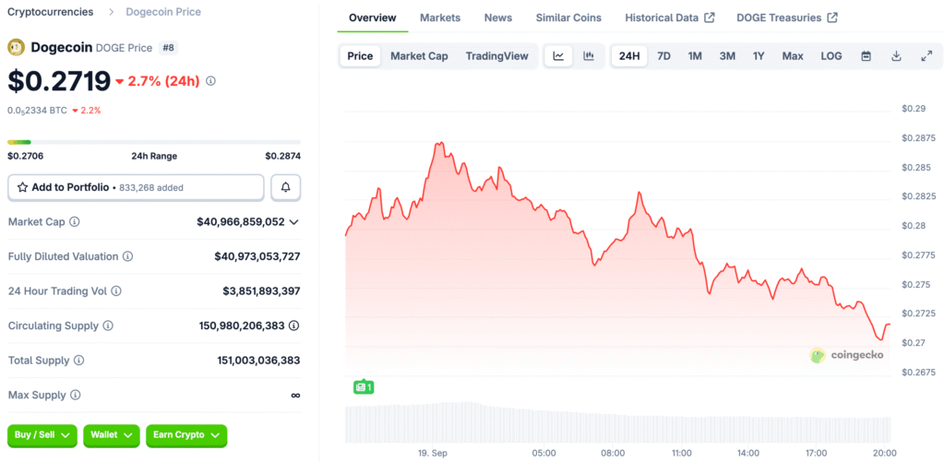Switch to candlestick chart view icon
Image resolution: width=945 pixels, height=462 pixels.
589,56
